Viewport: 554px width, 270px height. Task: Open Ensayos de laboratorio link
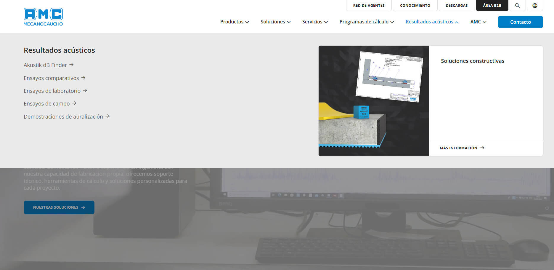(x=55, y=91)
